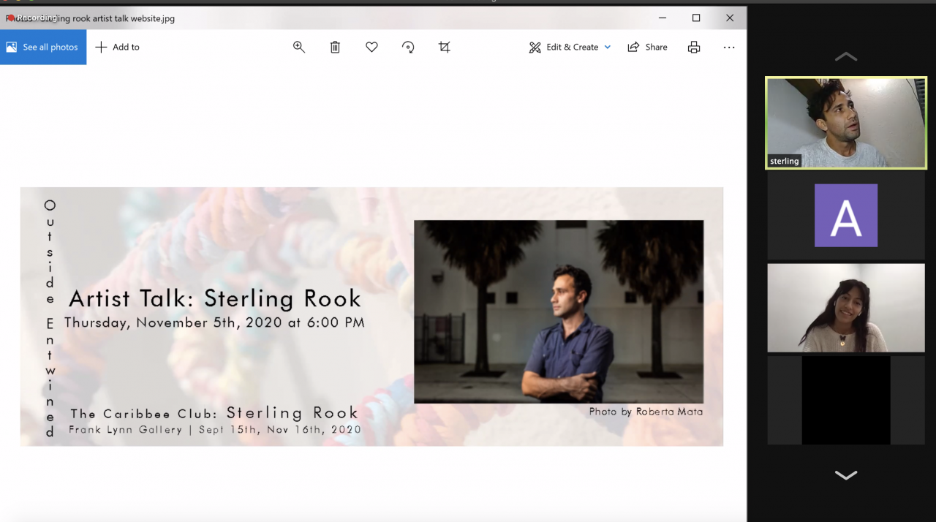Click the Add to button

[117, 47]
